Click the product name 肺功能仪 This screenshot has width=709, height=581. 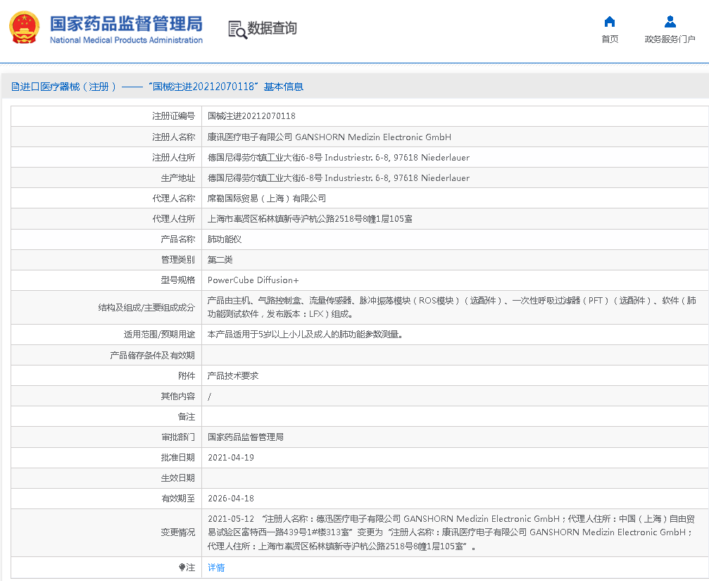[224, 239]
